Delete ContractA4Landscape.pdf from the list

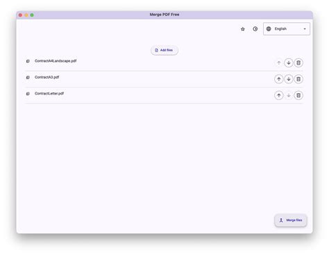tap(298, 63)
